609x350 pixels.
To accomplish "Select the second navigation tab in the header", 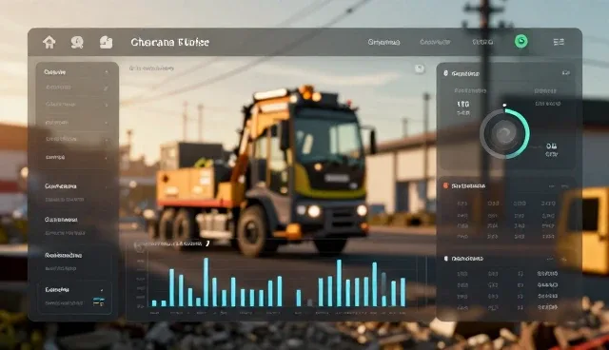I will [x=435, y=42].
